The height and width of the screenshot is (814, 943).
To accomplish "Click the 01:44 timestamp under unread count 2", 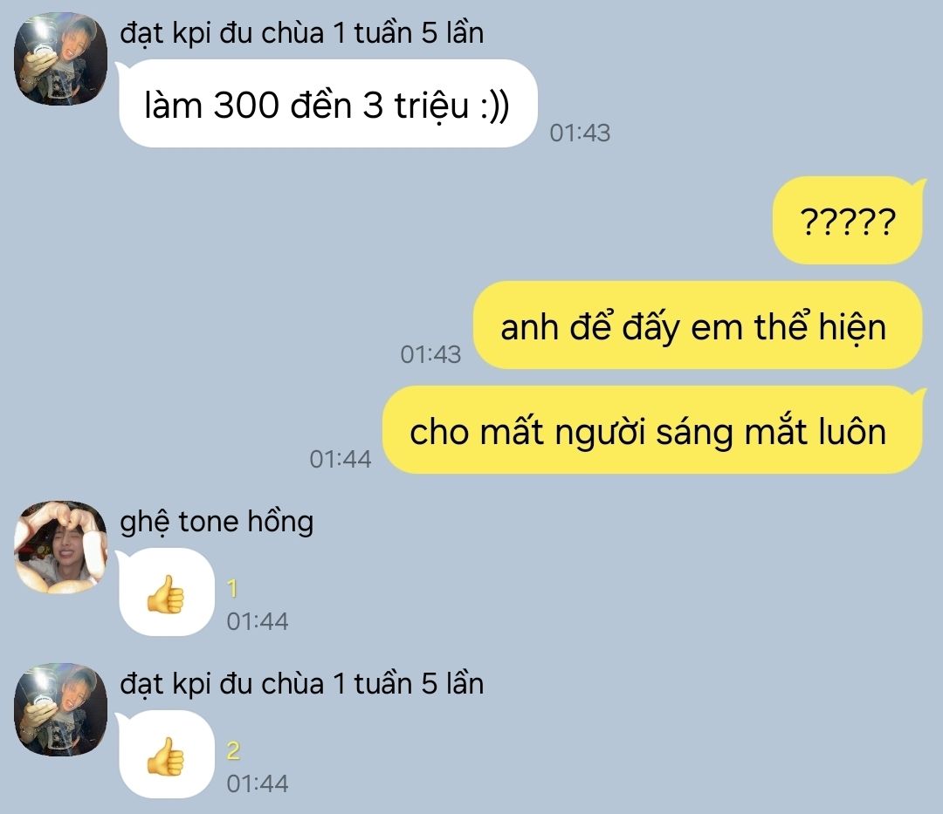I will pyautogui.click(x=258, y=784).
